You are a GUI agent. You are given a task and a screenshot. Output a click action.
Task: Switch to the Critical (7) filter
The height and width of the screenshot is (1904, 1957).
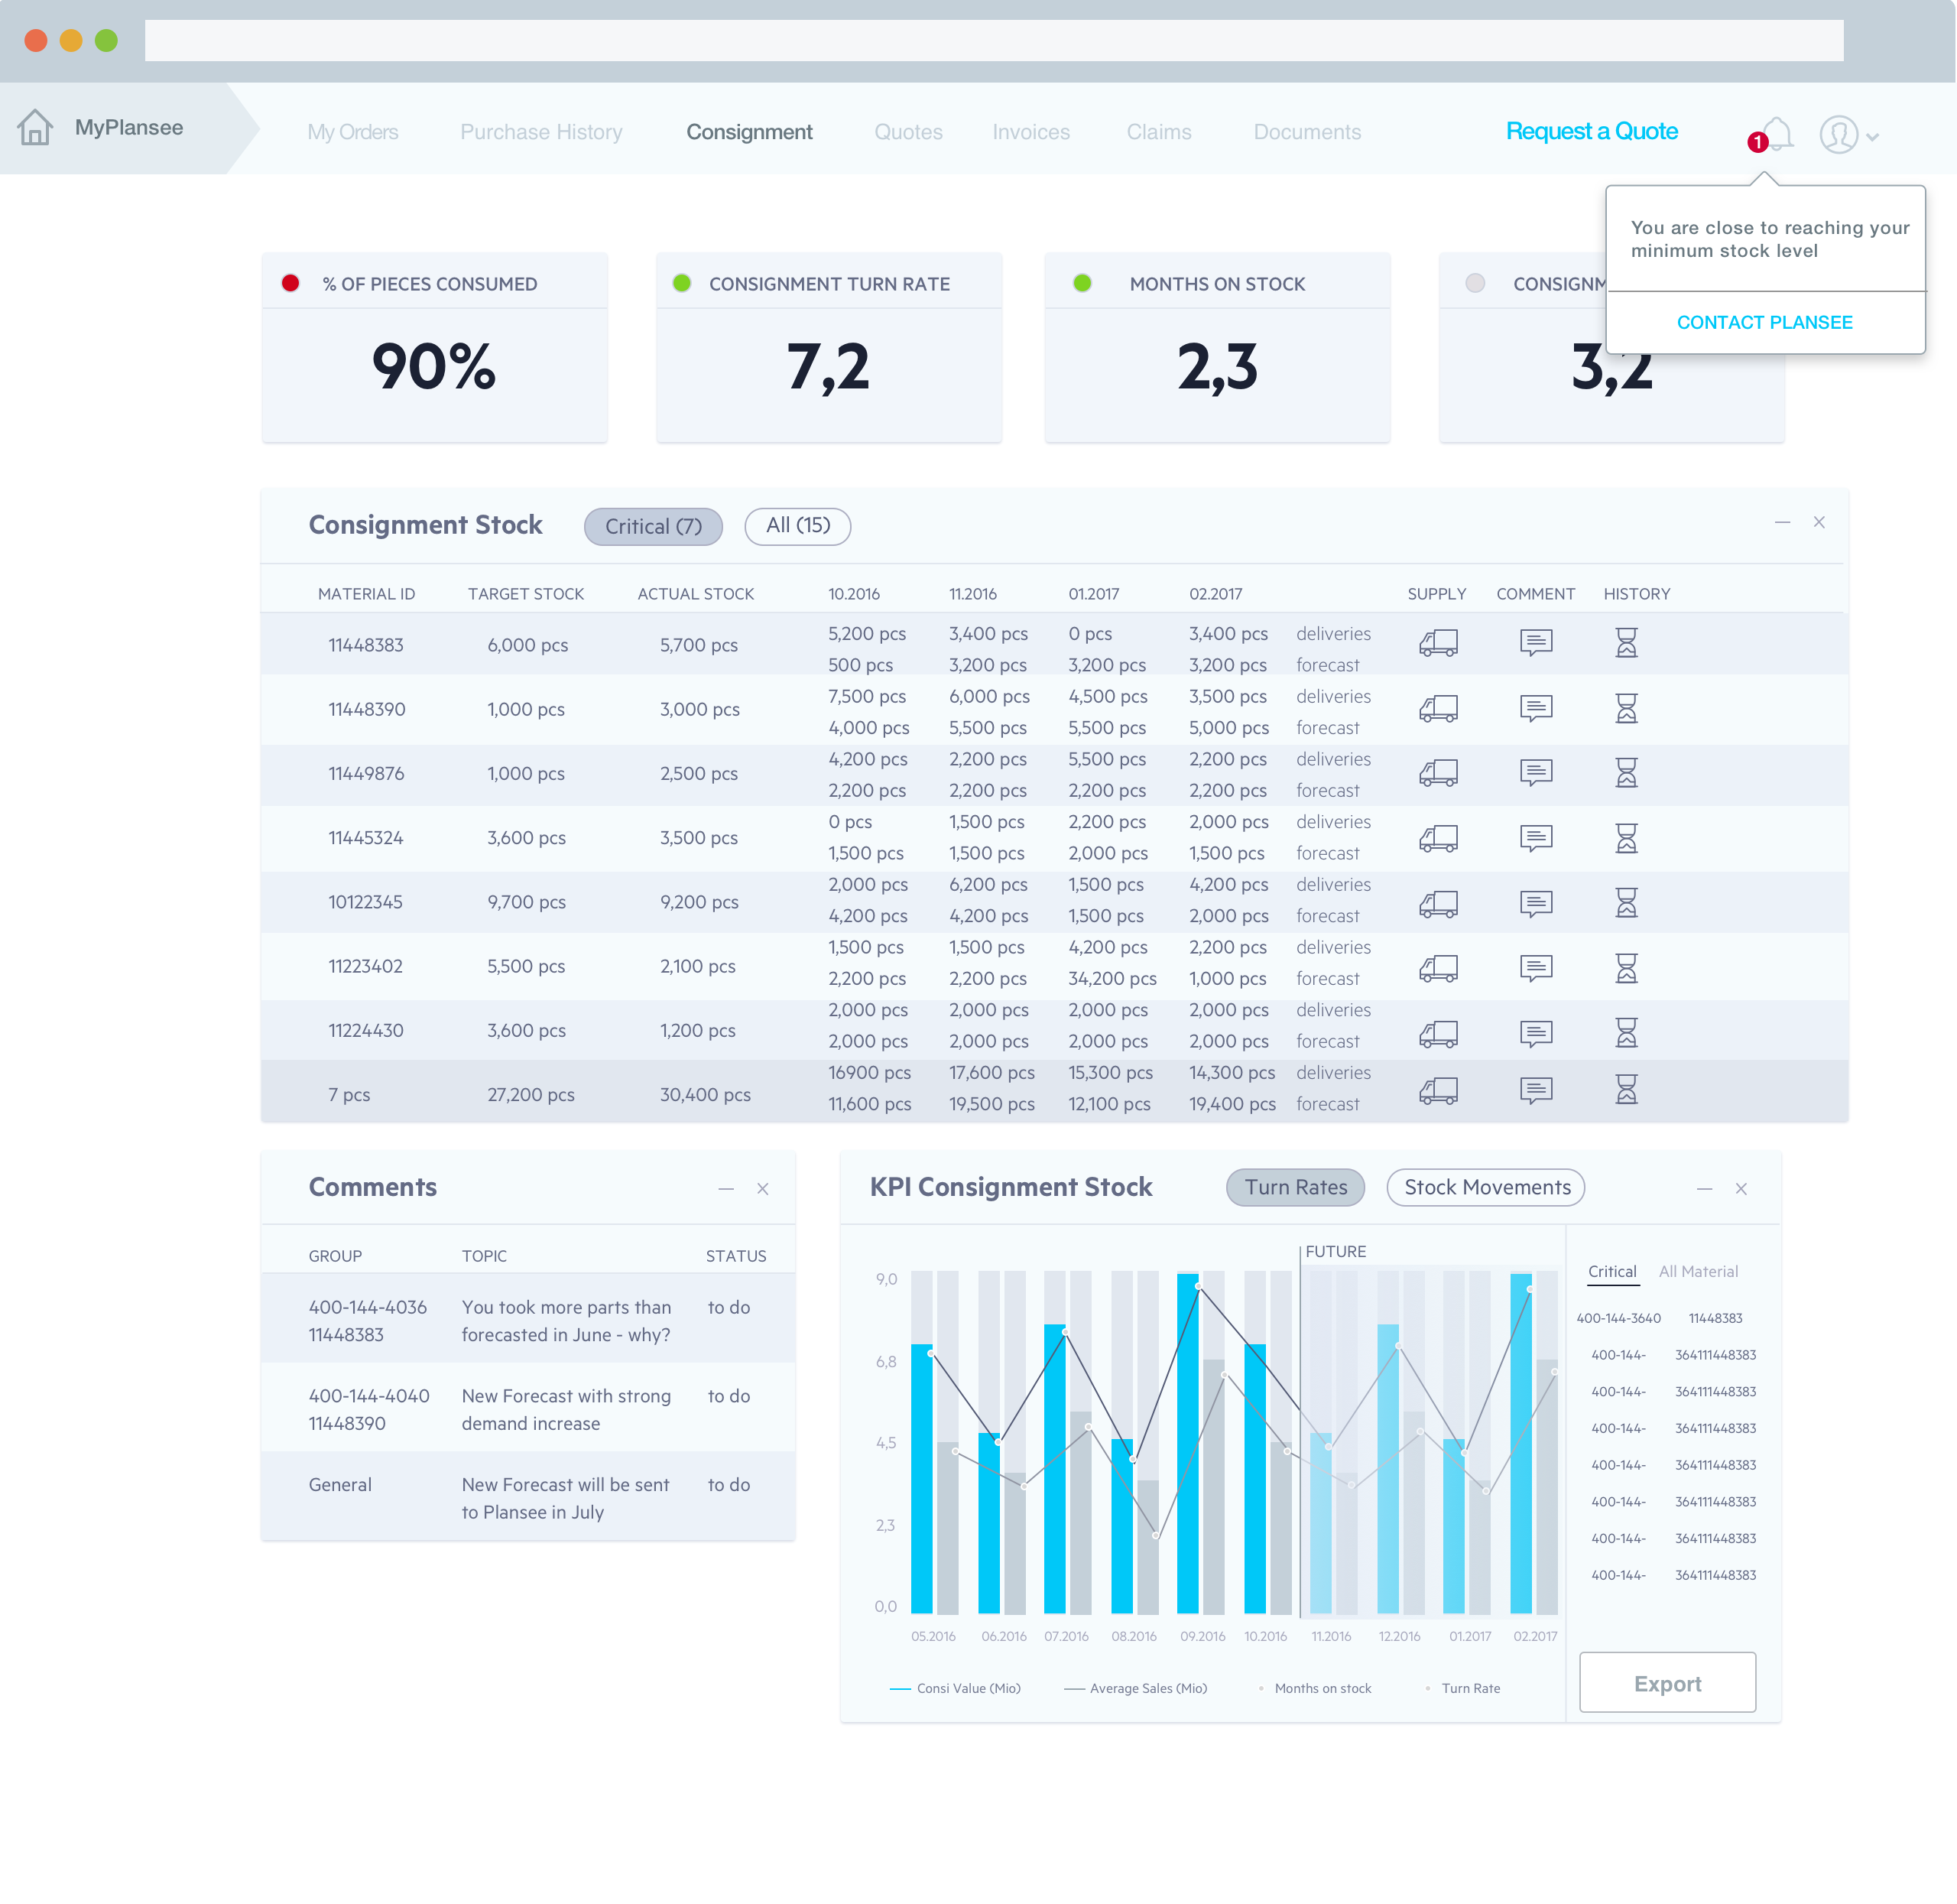tap(653, 526)
